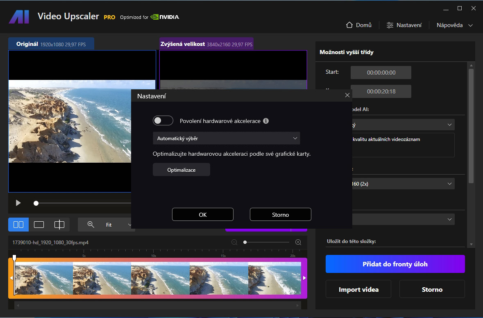The width and height of the screenshot is (483, 318).
Task: Close the Nastavení dialog with the X
Action: [347, 95]
